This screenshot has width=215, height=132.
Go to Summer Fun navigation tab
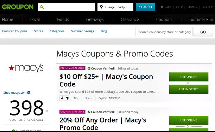pos(201,20)
